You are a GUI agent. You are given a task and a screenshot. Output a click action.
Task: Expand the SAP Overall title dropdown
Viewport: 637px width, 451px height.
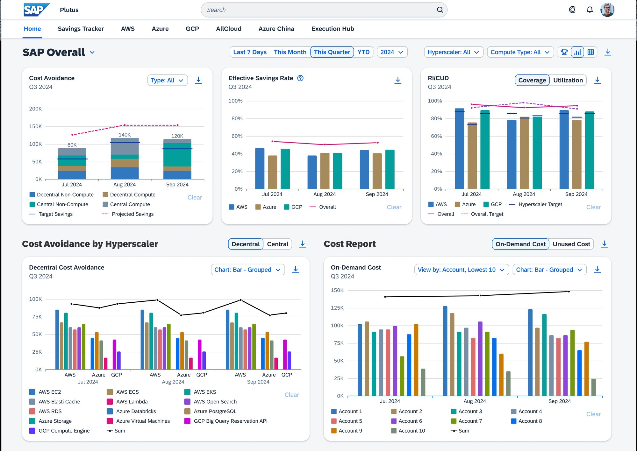point(92,53)
